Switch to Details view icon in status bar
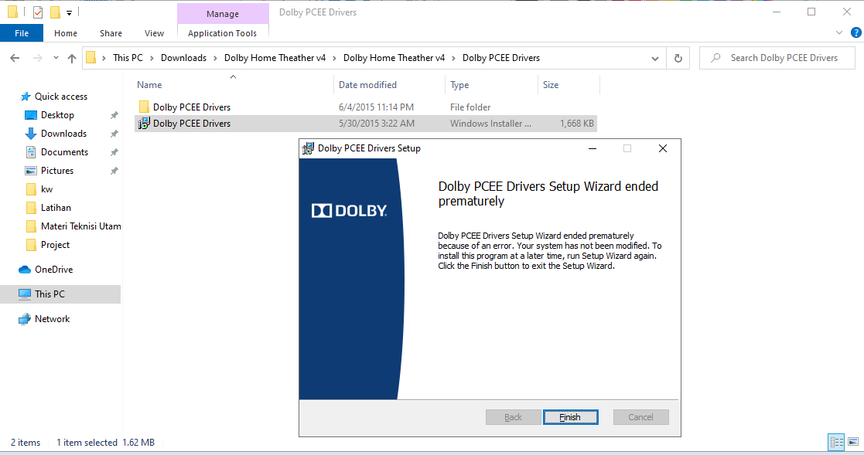The image size is (864, 455). 836,442
